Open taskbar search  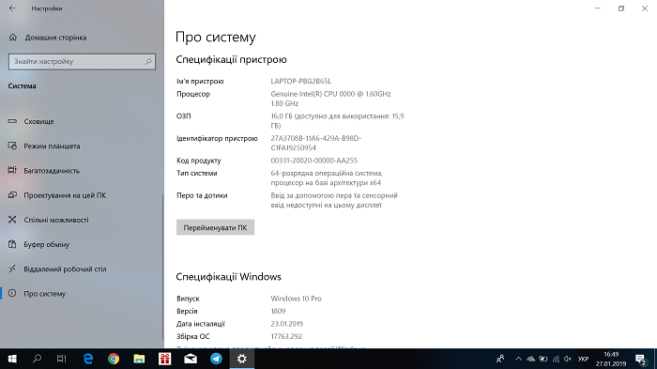point(37,359)
